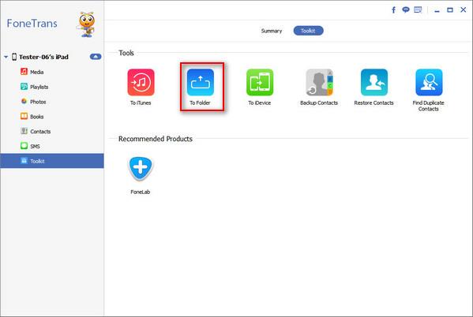This screenshot has width=473, height=317.
Task: Launch the To Folder export tool
Action: click(x=201, y=87)
